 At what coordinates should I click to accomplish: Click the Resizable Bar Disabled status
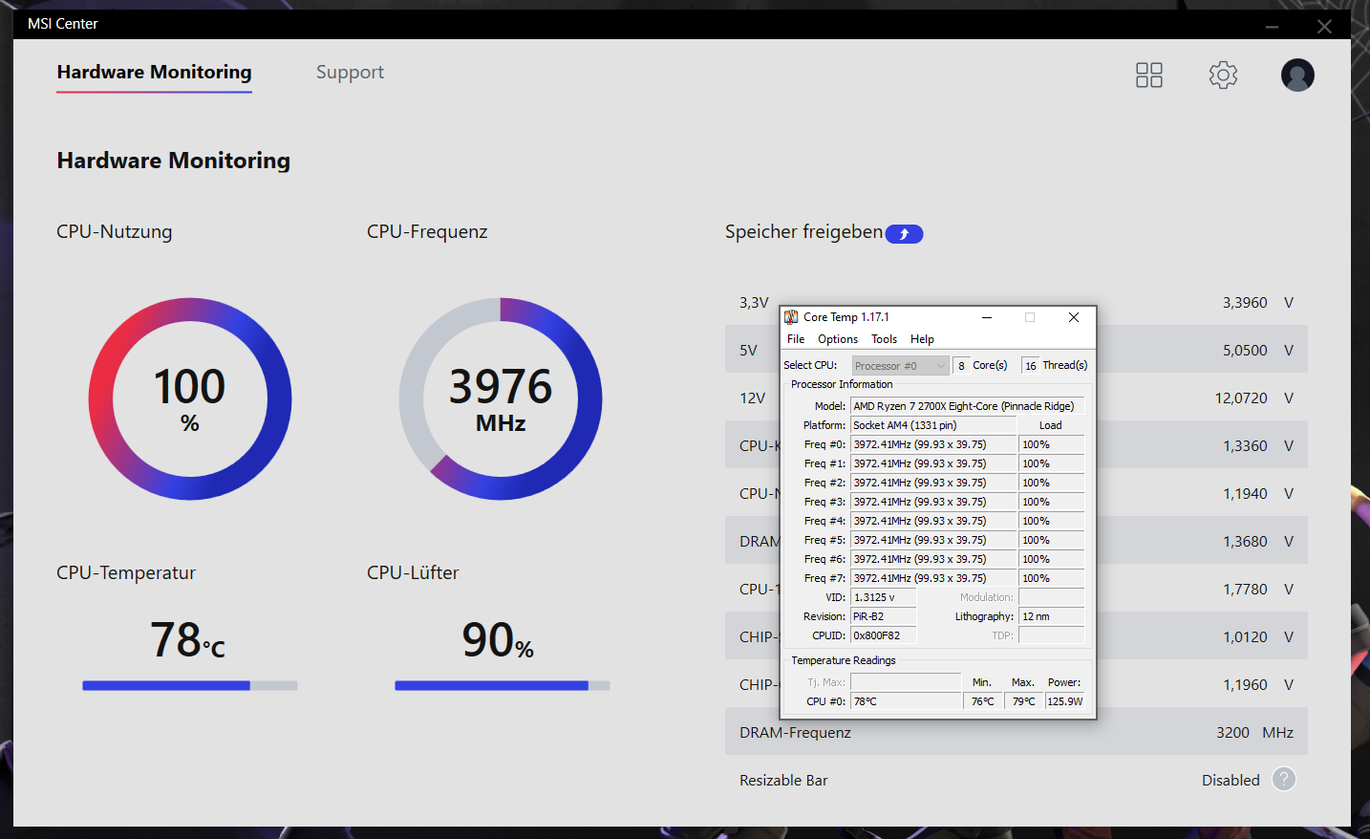pos(1231,781)
